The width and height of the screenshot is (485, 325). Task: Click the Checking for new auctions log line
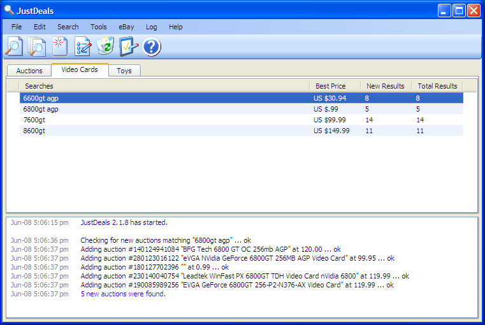pyautogui.click(x=166, y=240)
